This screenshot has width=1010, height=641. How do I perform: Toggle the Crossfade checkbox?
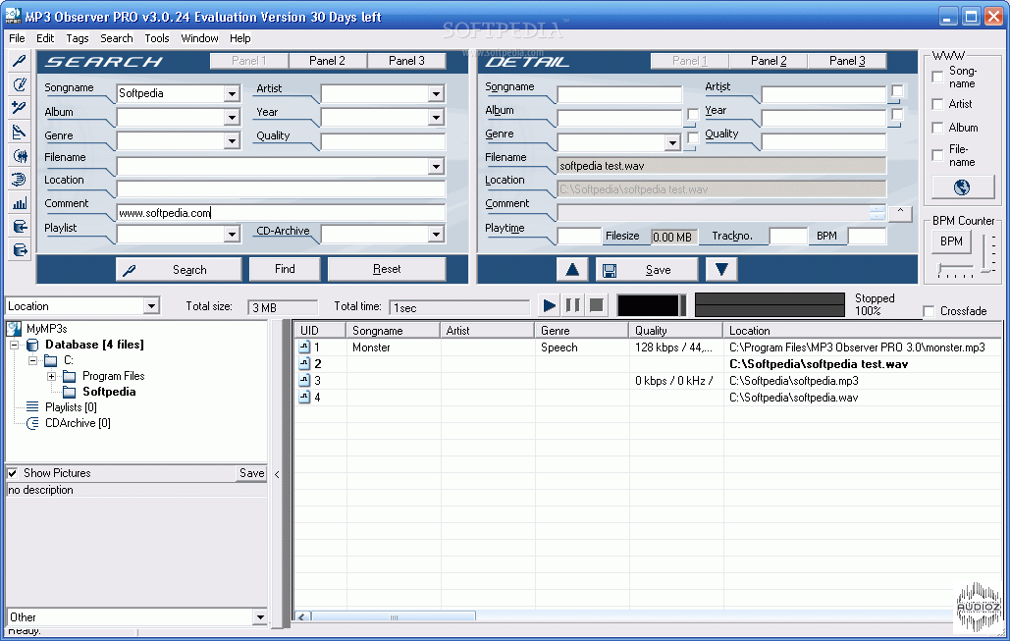point(929,311)
